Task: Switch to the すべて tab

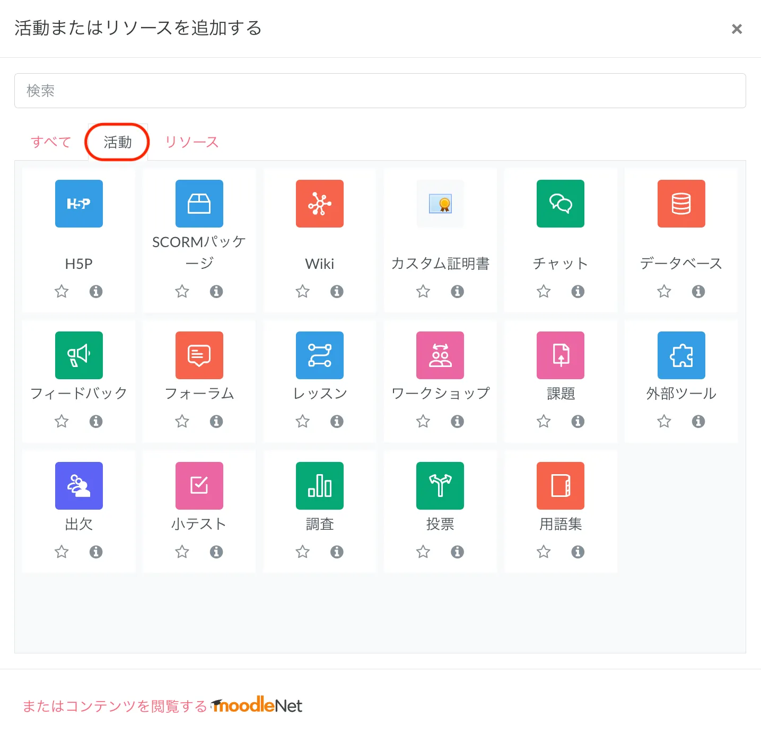Action: coord(51,142)
